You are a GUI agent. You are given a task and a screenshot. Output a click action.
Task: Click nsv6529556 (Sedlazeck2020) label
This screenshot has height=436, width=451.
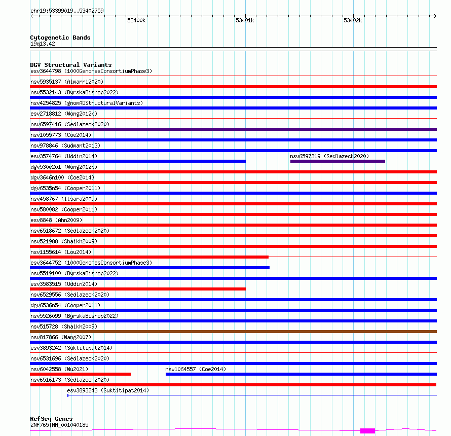70,295
